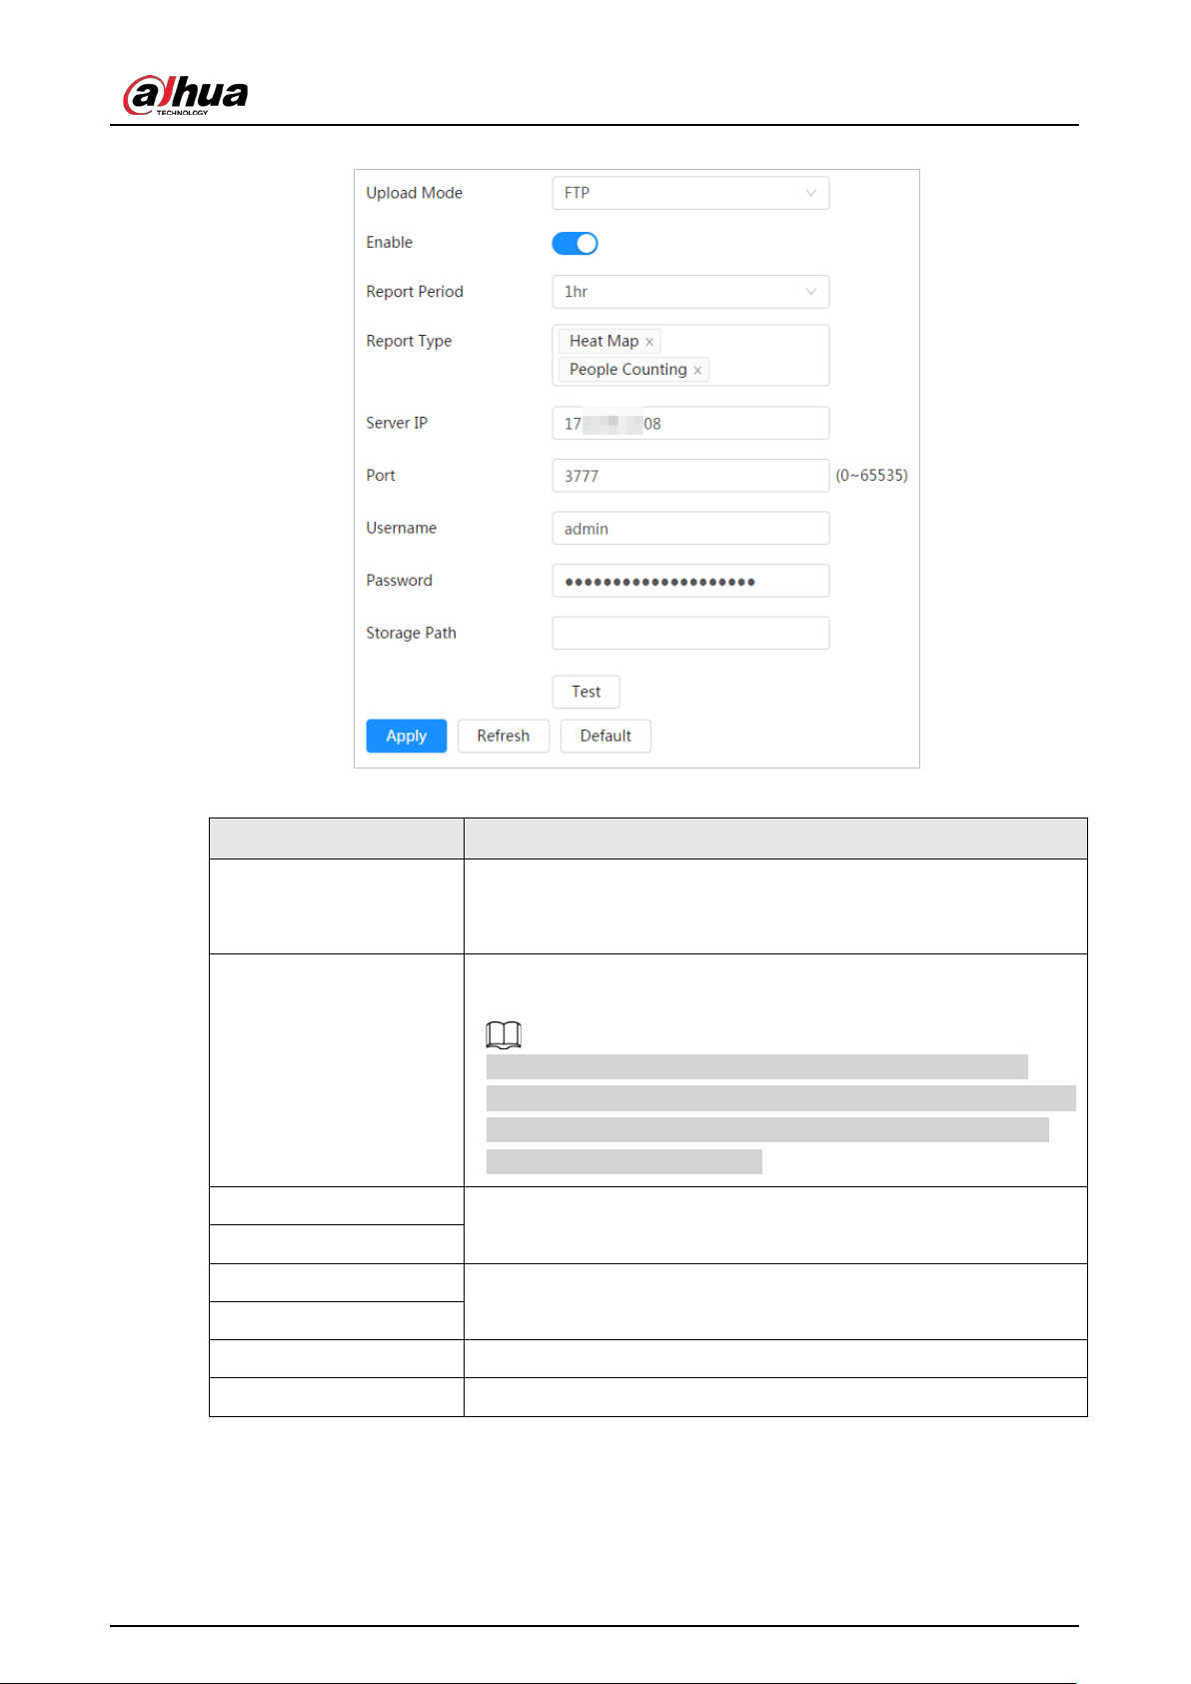1191x1684 pixels.
Task: Click the masked Password field
Action: [x=690, y=581]
